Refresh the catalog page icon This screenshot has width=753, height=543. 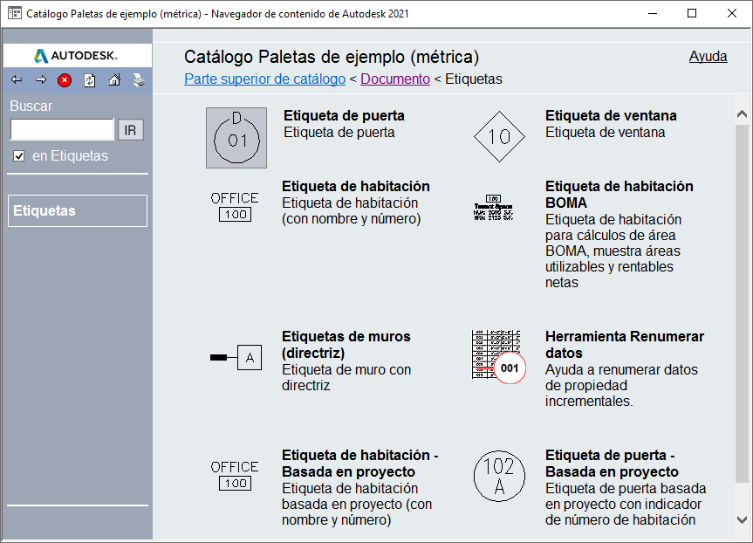coord(90,80)
